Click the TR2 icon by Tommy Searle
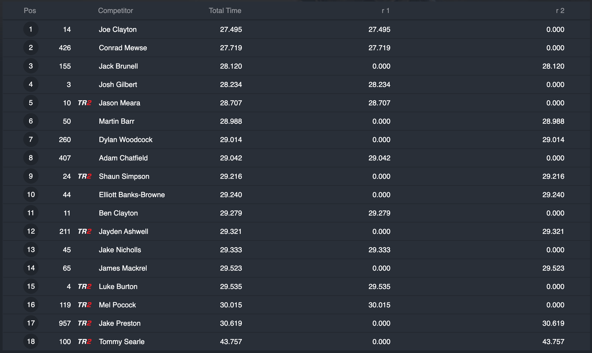The width and height of the screenshot is (592, 353). point(85,342)
